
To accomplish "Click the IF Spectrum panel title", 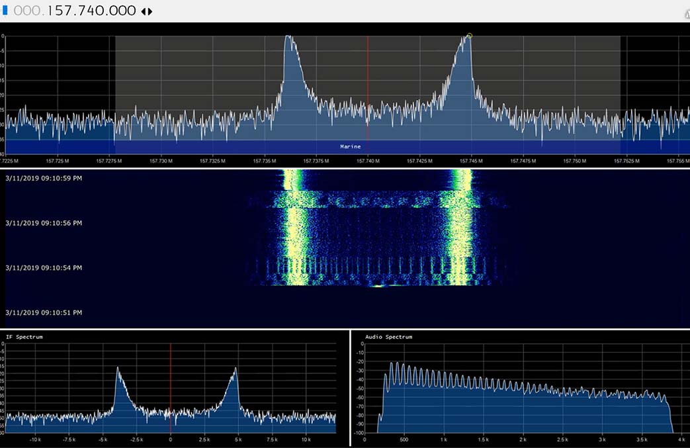I will click(x=24, y=337).
